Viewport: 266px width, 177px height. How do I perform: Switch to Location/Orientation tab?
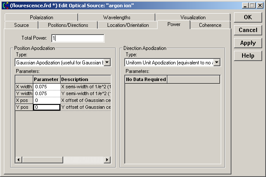pyautogui.click(x=128, y=25)
